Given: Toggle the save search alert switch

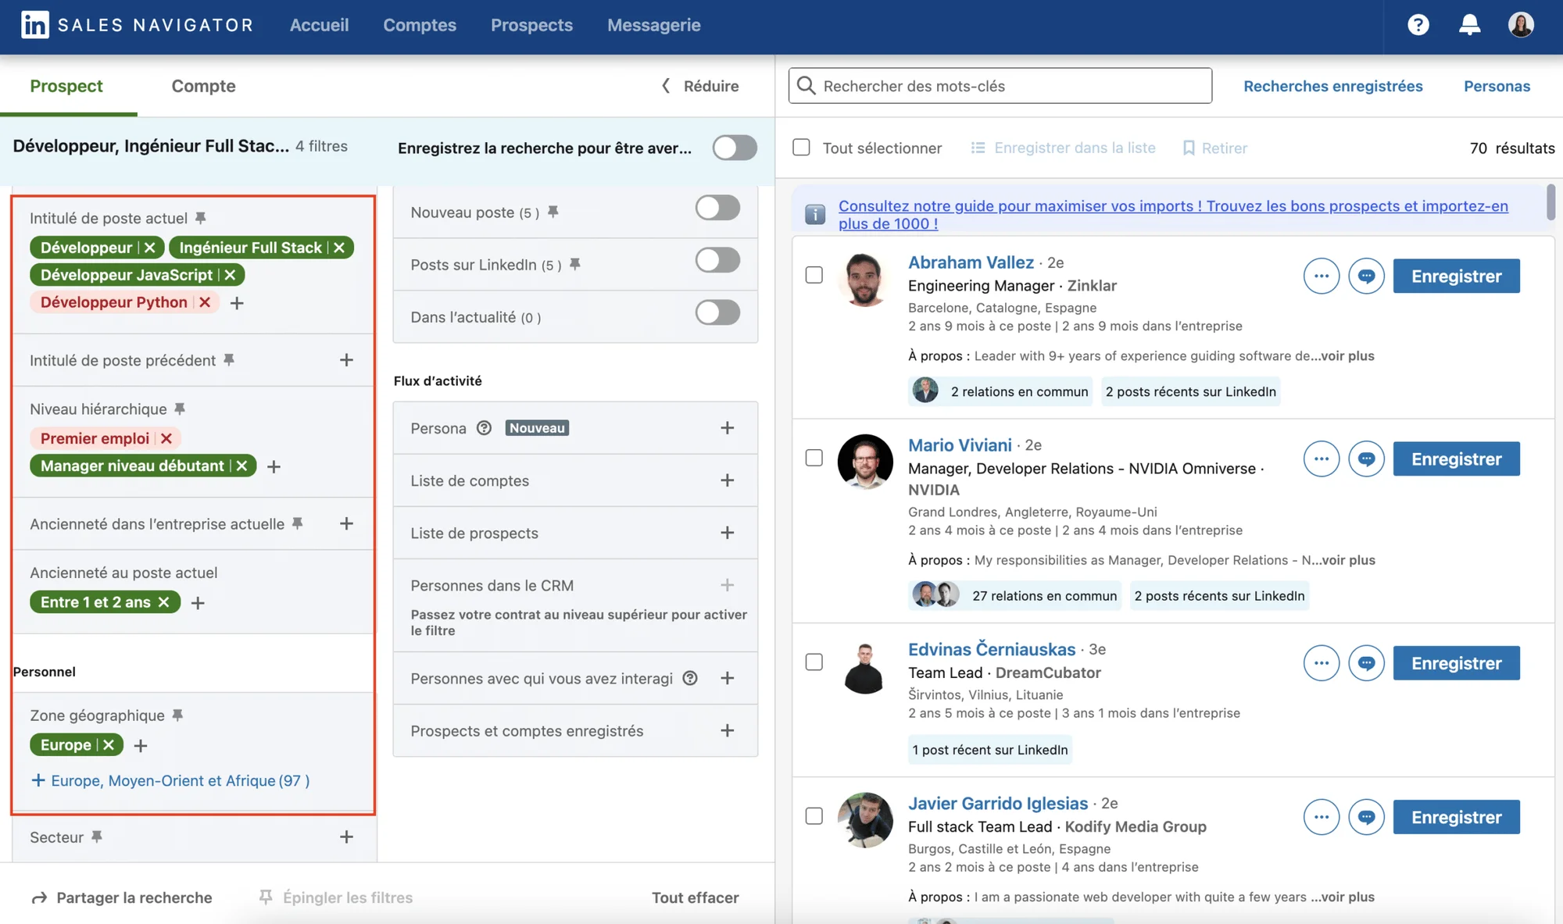Looking at the screenshot, I should tap(735, 148).
